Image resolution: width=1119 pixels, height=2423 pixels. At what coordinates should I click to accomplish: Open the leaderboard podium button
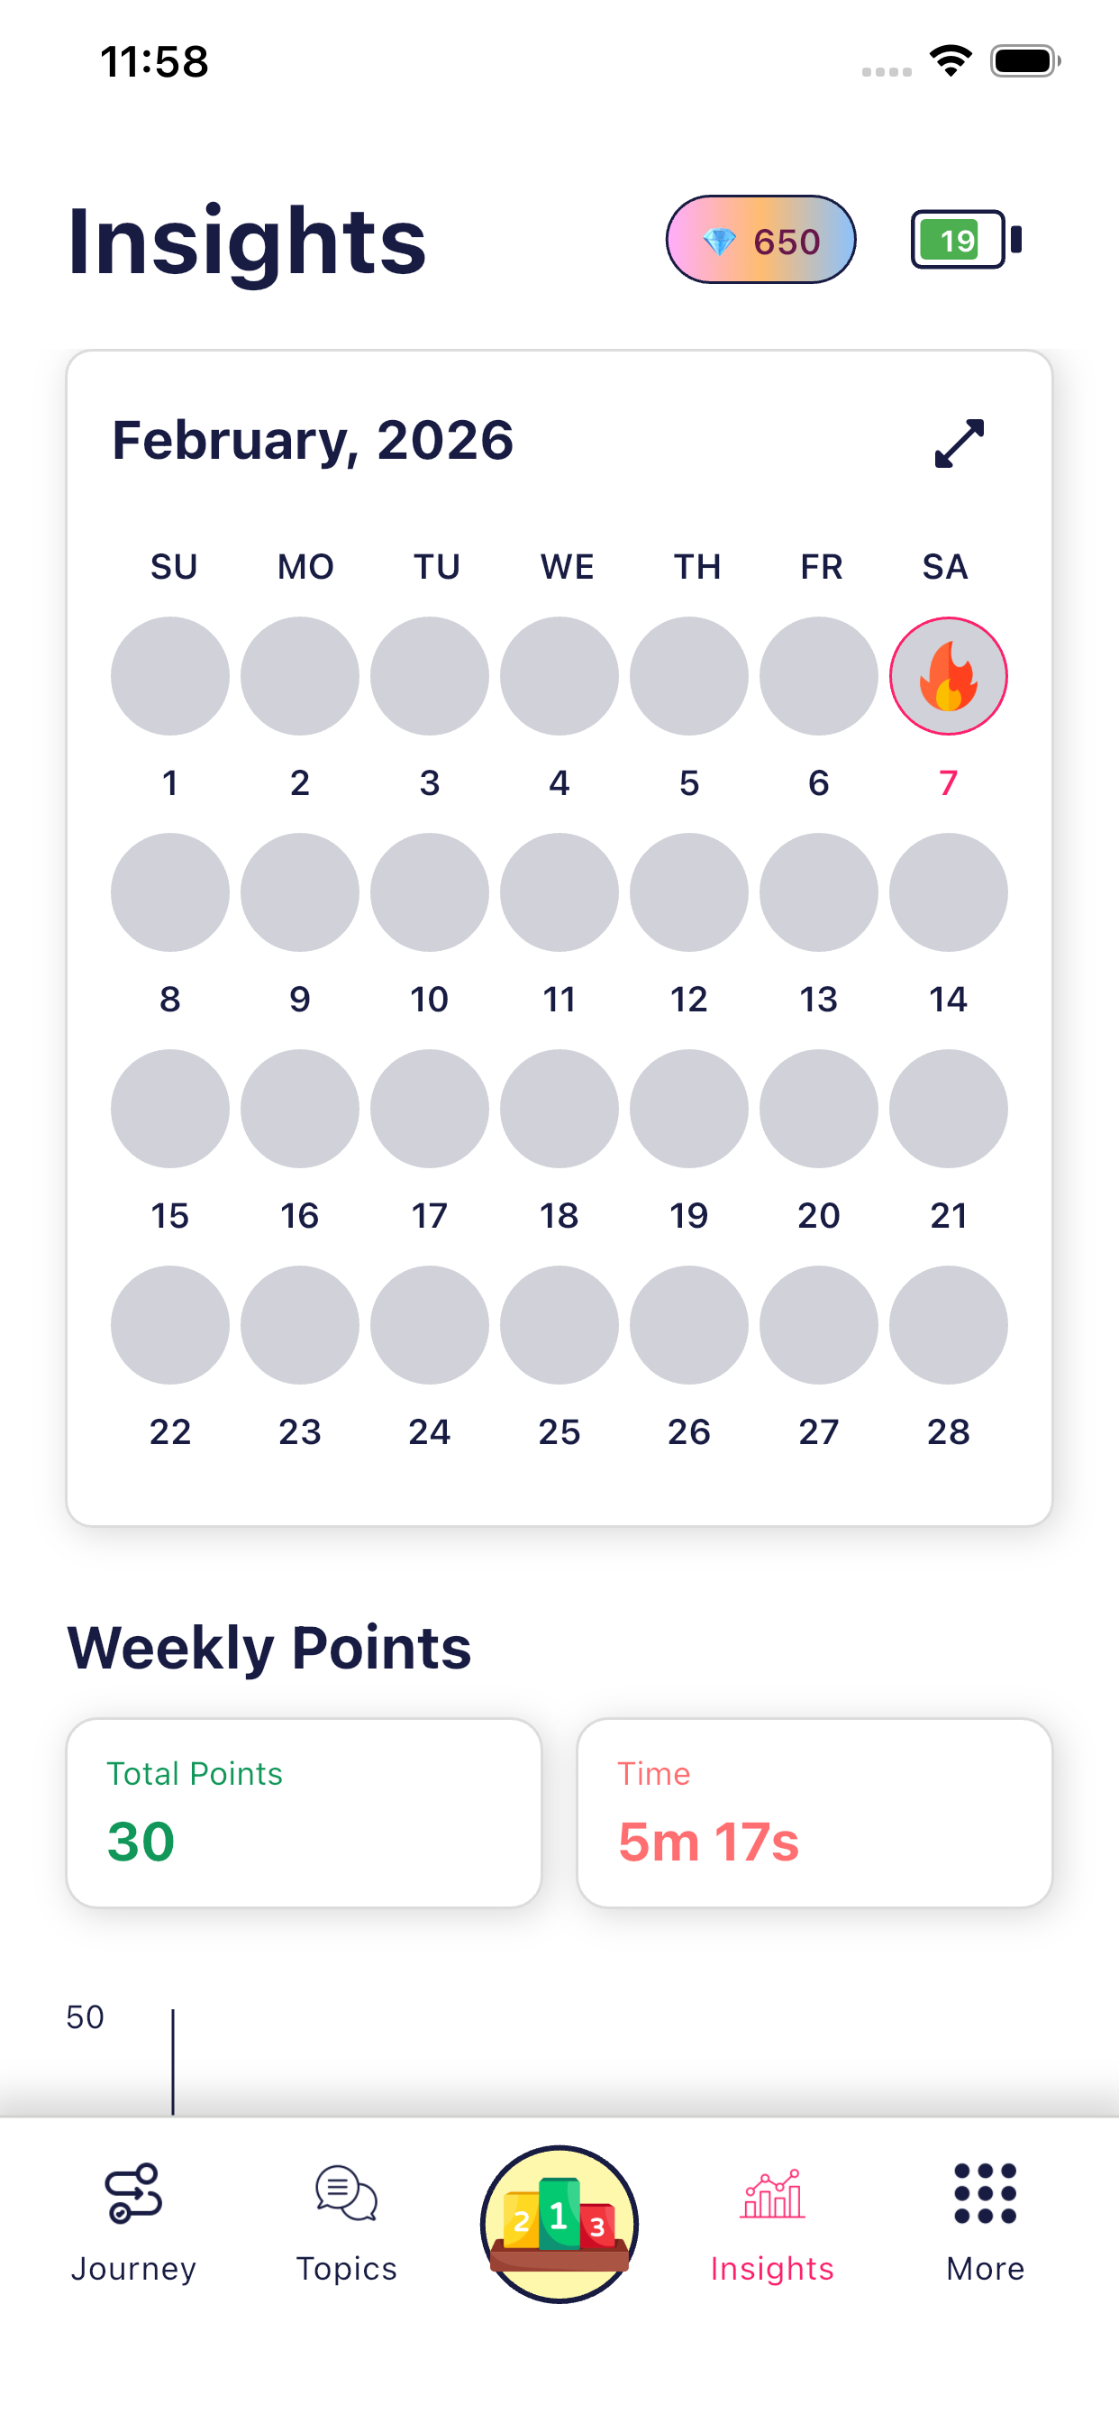559,2224
